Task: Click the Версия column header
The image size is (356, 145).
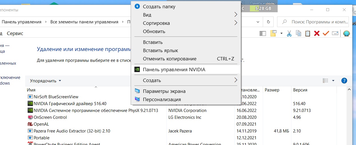Action: pos(300,90)
